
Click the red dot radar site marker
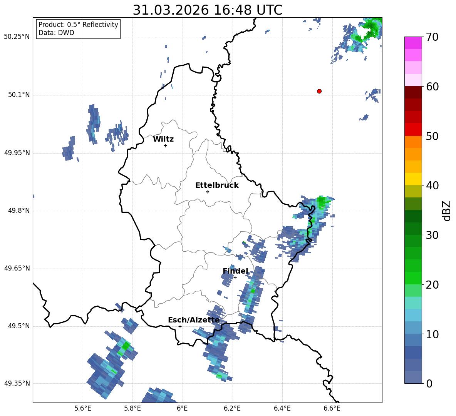click(319, 91)
